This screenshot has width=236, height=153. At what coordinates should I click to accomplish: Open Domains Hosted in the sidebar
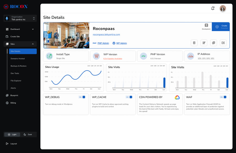(x=18, y=59)
